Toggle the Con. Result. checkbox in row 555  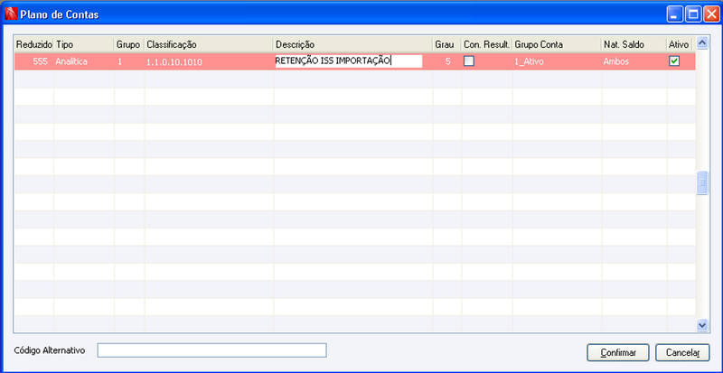click(469, 61)
